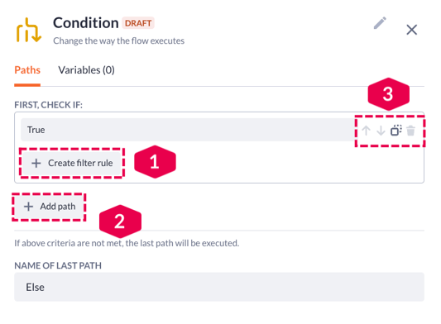Move the True path up with arrow
The height and width of the screenshot is (324, 441).
coord(366,131)
